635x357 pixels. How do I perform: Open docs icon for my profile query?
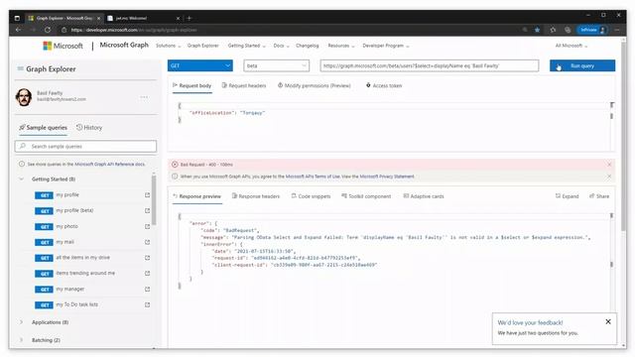coord(148,195)
